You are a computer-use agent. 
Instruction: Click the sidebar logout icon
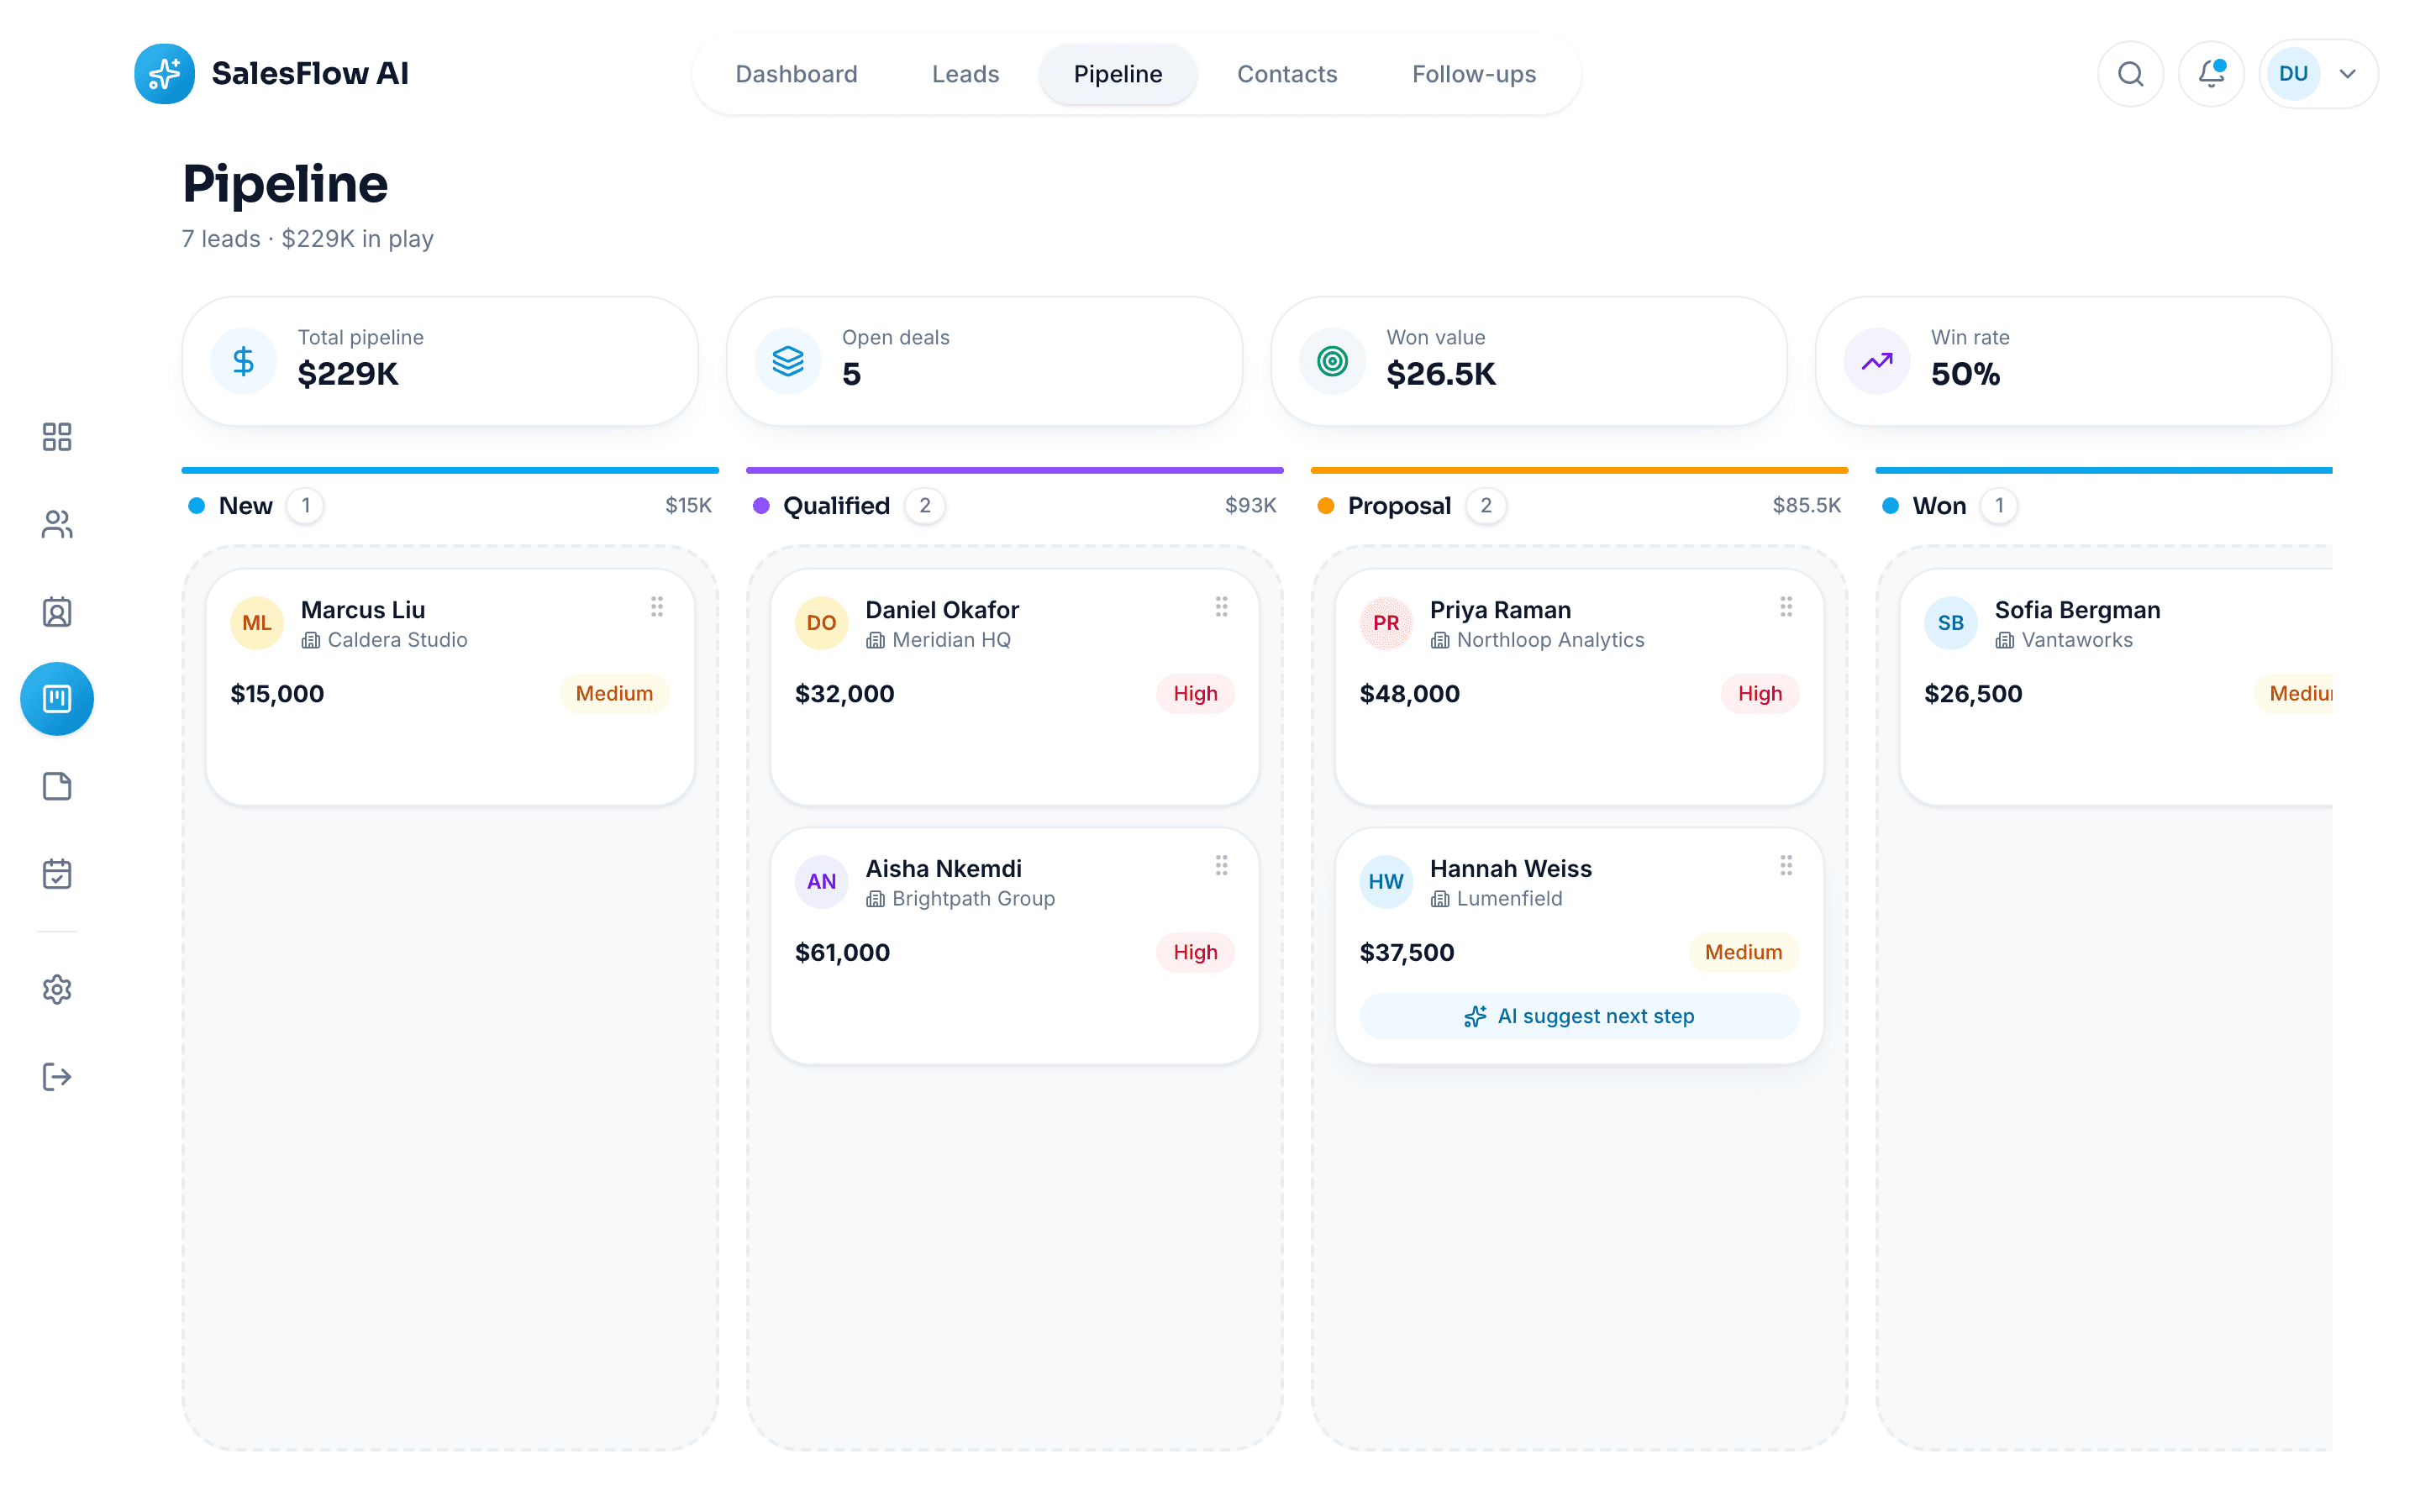point(57,1077)
